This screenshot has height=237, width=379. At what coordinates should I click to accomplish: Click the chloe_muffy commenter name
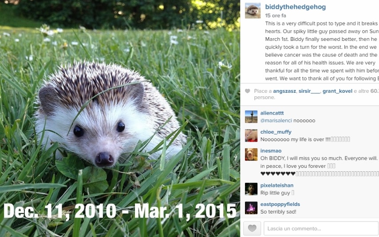click(x=276, y=132)
